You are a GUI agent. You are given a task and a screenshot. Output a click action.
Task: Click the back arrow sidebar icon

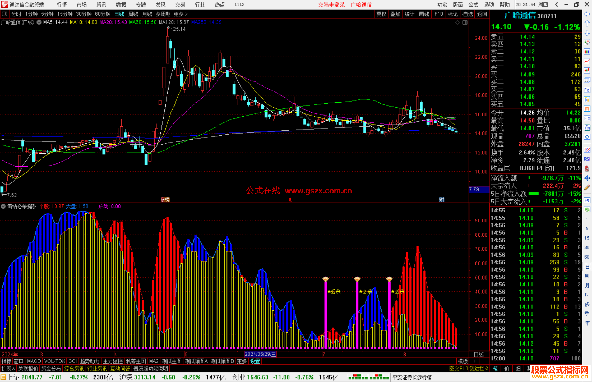click(x=587, y=14)
